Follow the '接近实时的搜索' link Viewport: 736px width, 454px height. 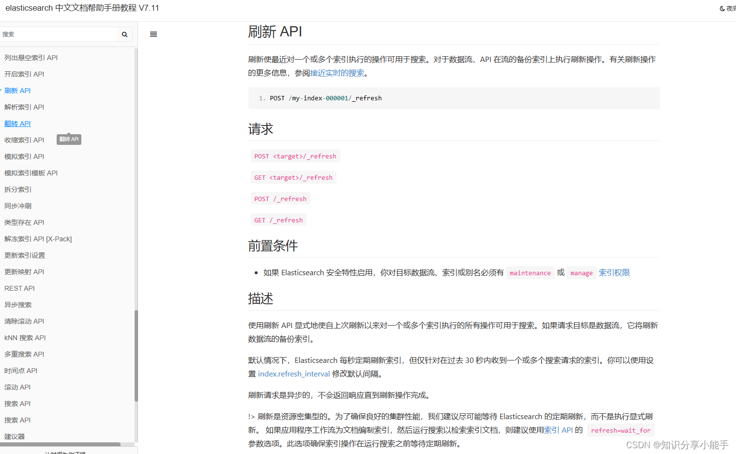click(x=337, y=73)
